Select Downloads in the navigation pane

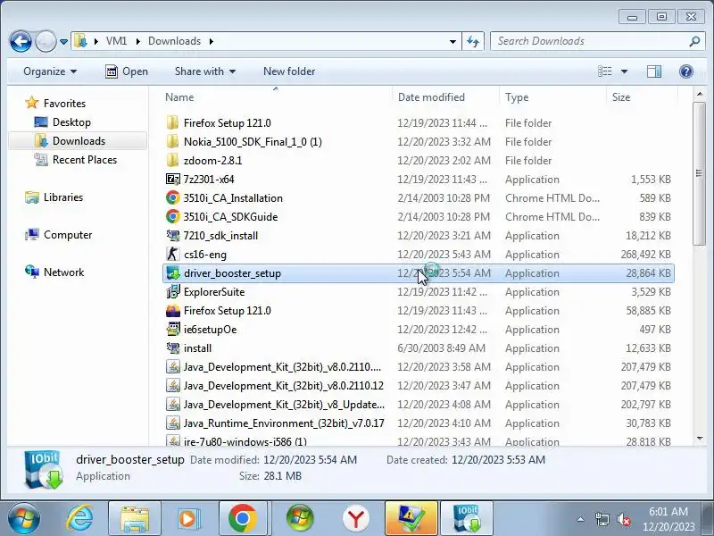(79, 141)
